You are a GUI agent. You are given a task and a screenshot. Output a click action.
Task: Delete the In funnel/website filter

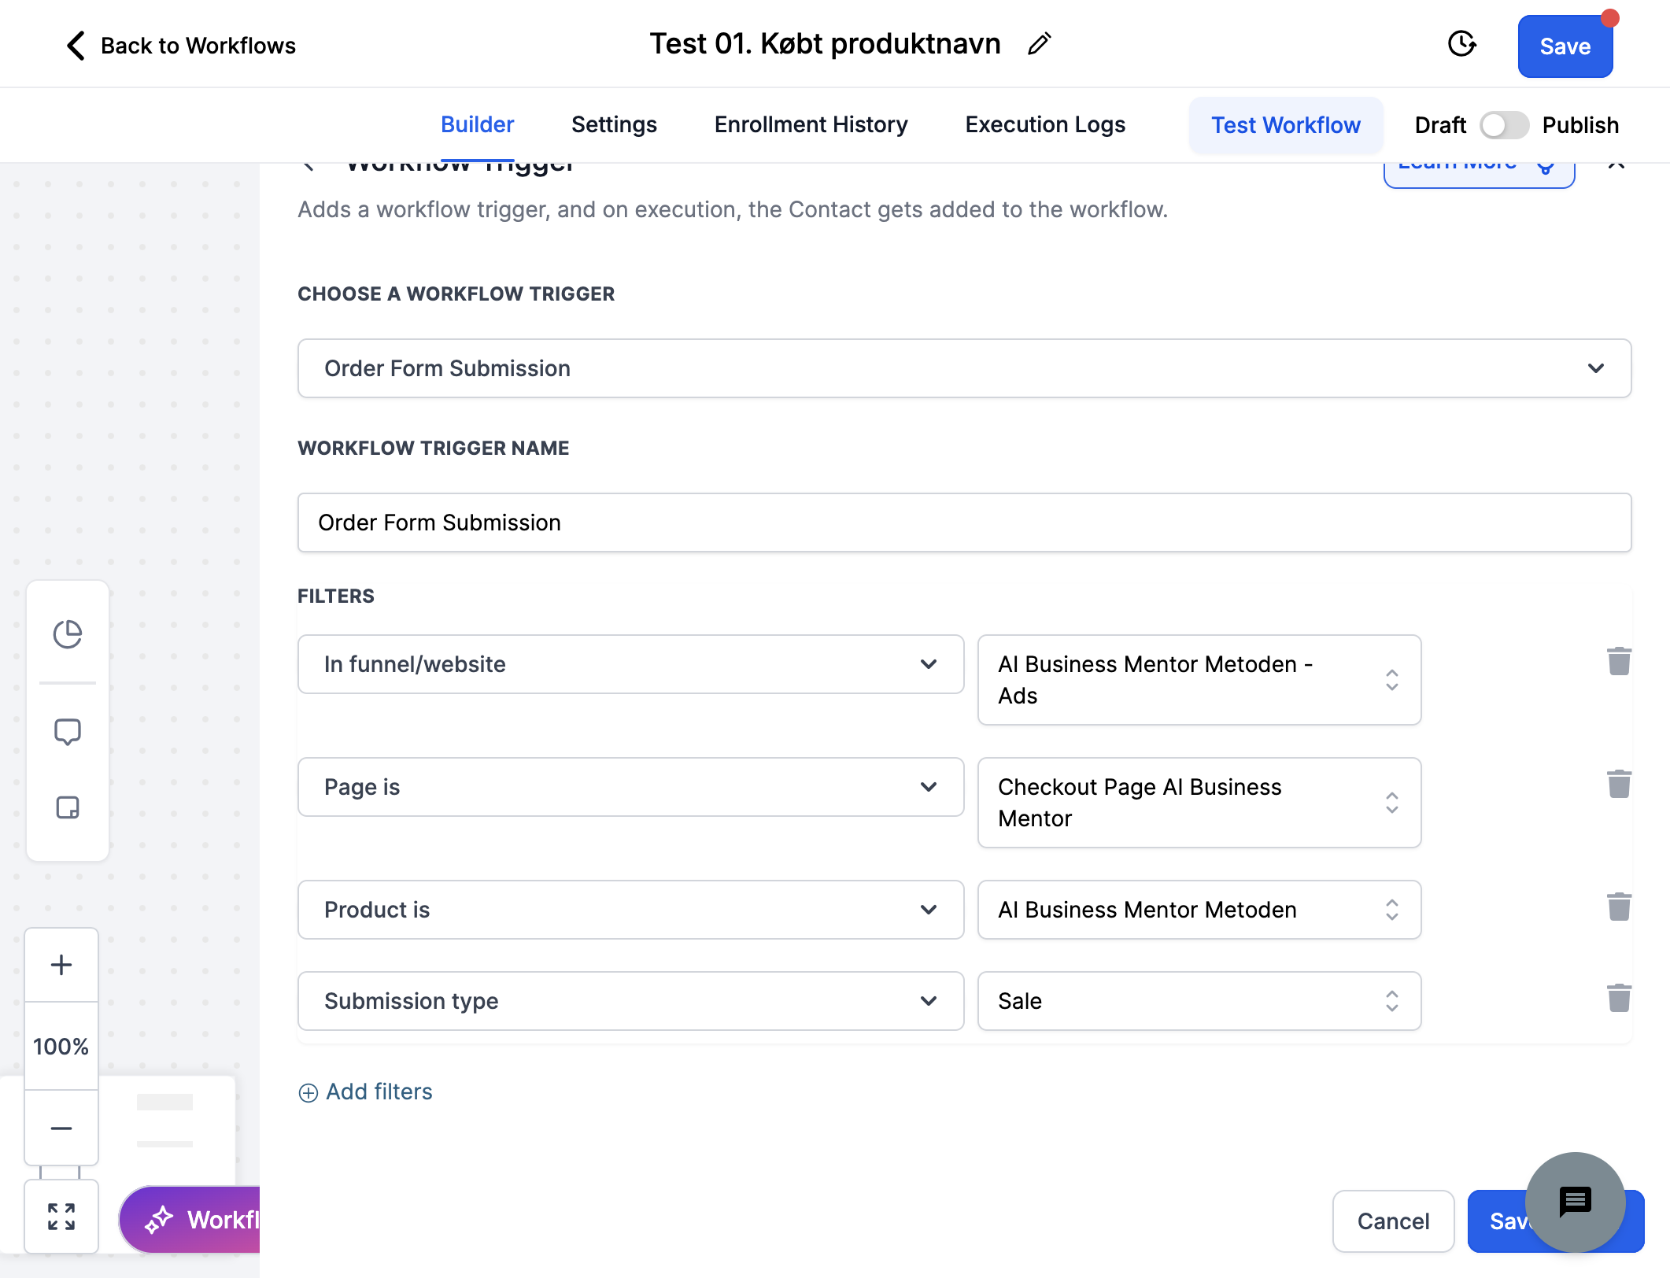tap(1619, 661)
